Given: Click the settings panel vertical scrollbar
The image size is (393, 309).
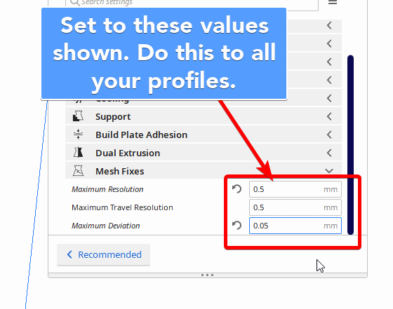Looking at the screenshot, I should click(350, 145).
